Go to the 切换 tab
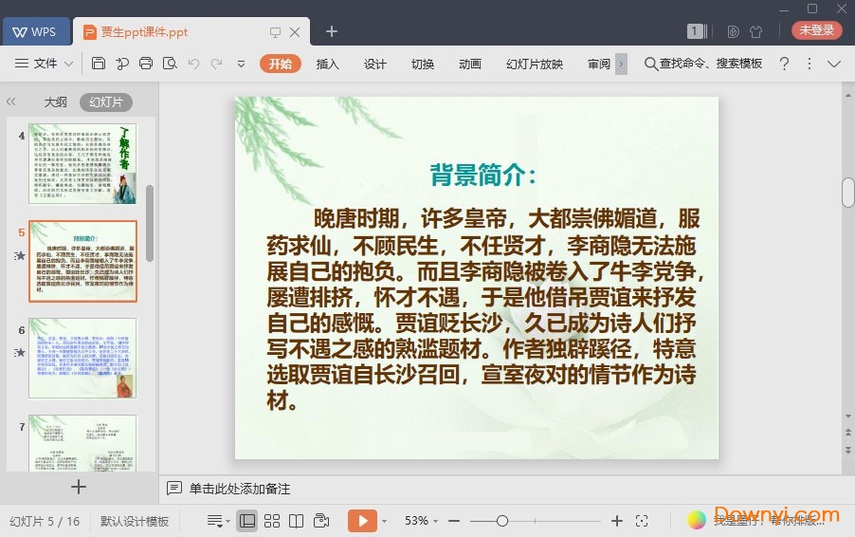855x537 pixels. pos(422,64)
